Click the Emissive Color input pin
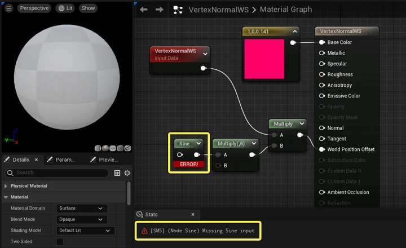 322,96
